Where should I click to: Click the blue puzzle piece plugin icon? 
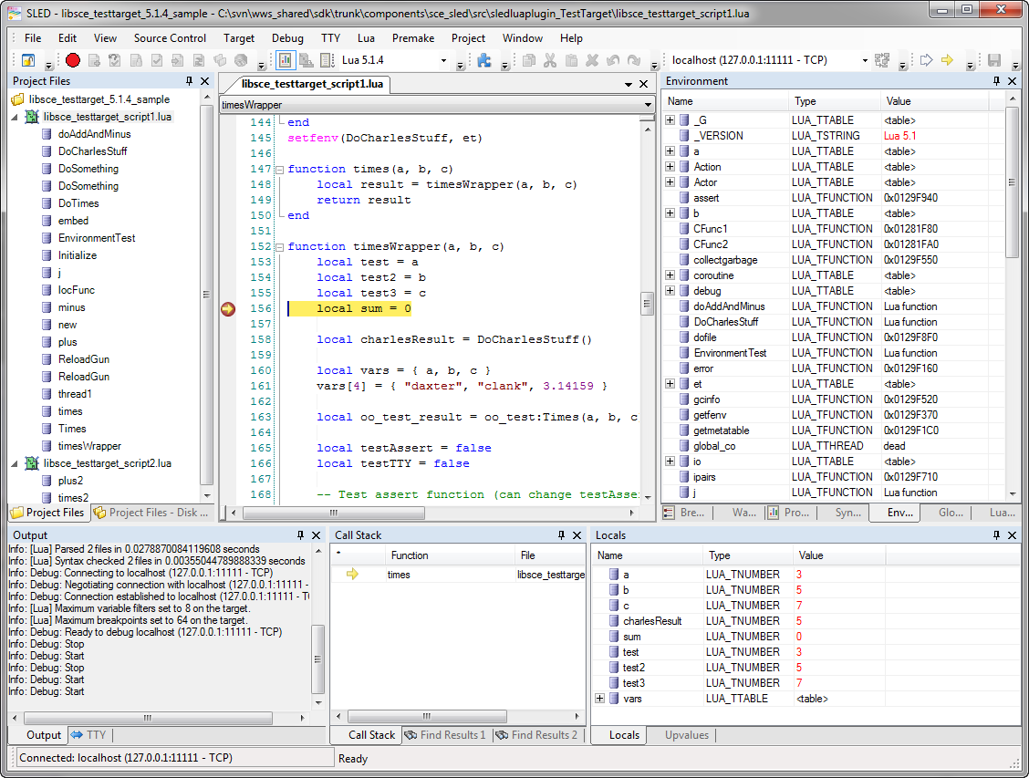click(484, 61)
